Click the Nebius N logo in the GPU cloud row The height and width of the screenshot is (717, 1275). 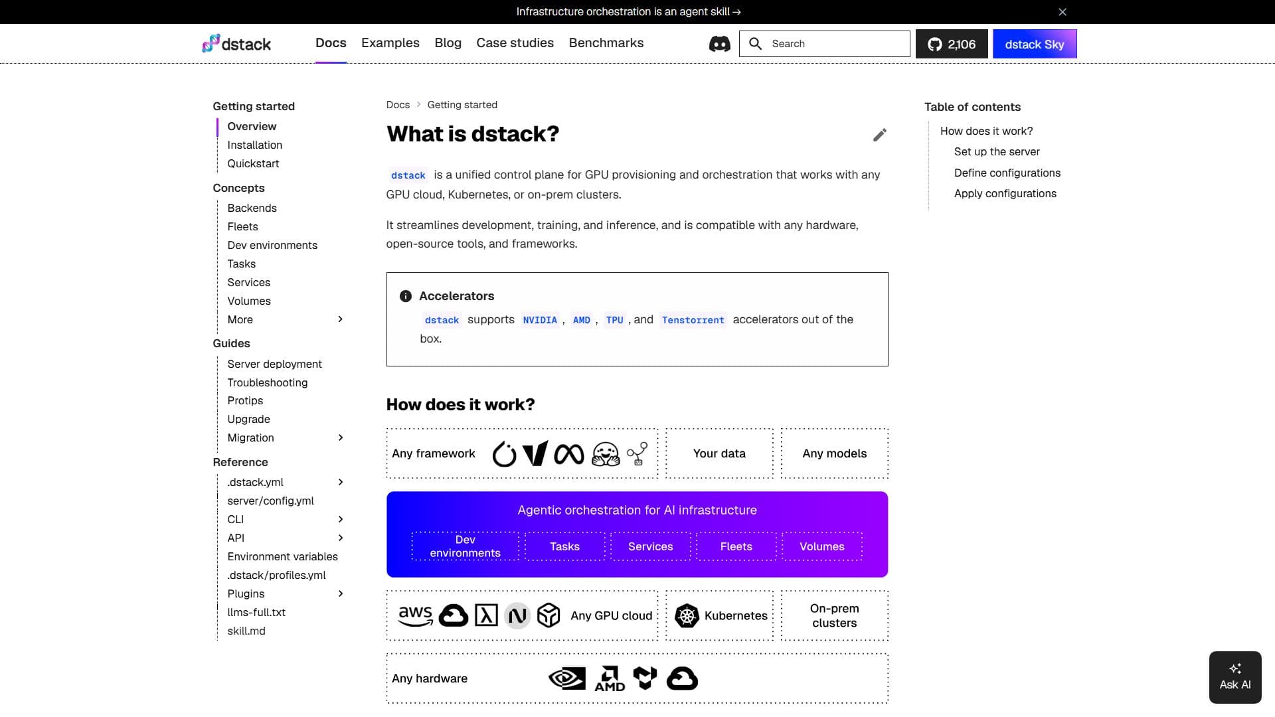click(517, 616)
